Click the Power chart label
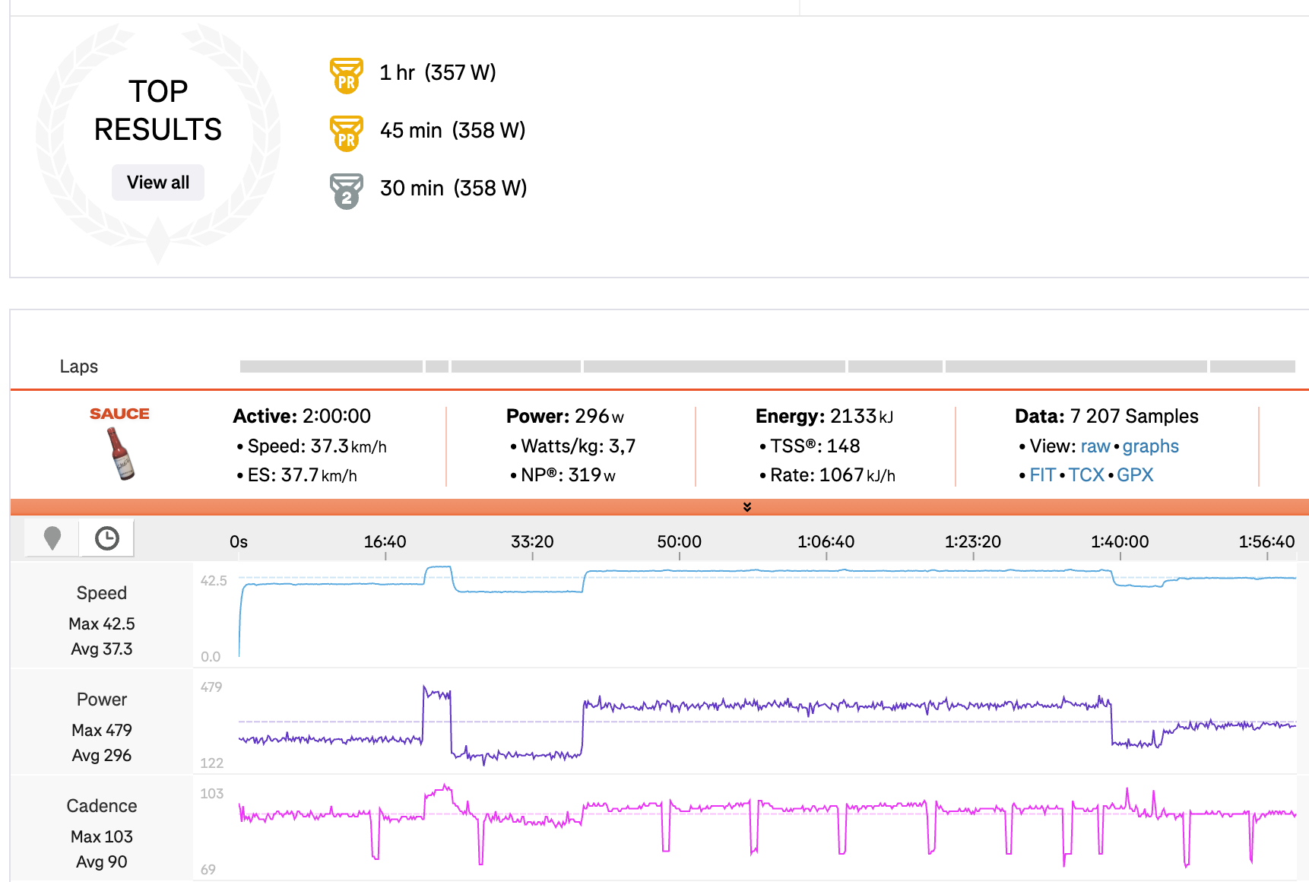Screen dimensions: 1309x882 tap(102, 700)
